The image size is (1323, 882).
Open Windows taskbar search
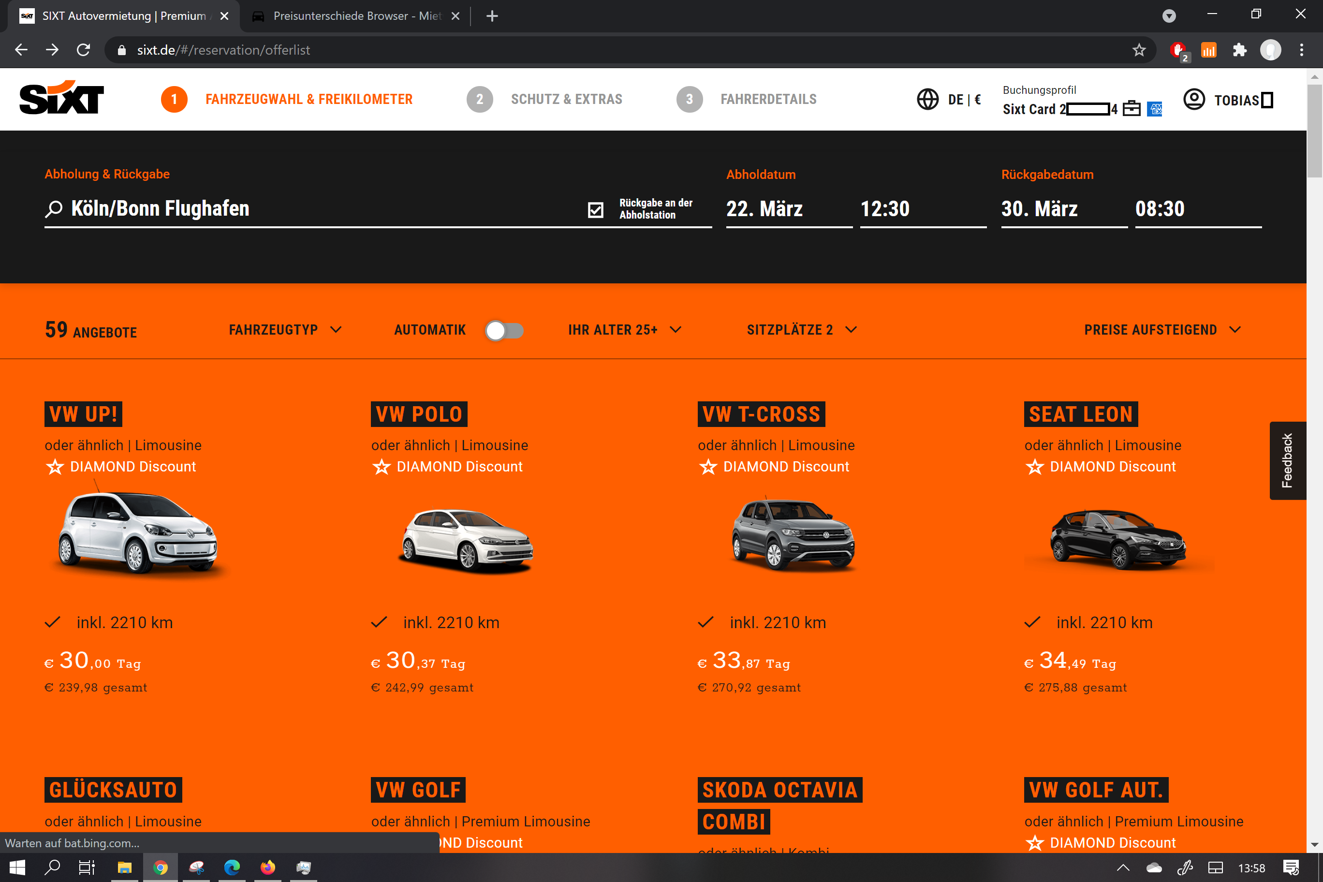click(x=52, y=867)
